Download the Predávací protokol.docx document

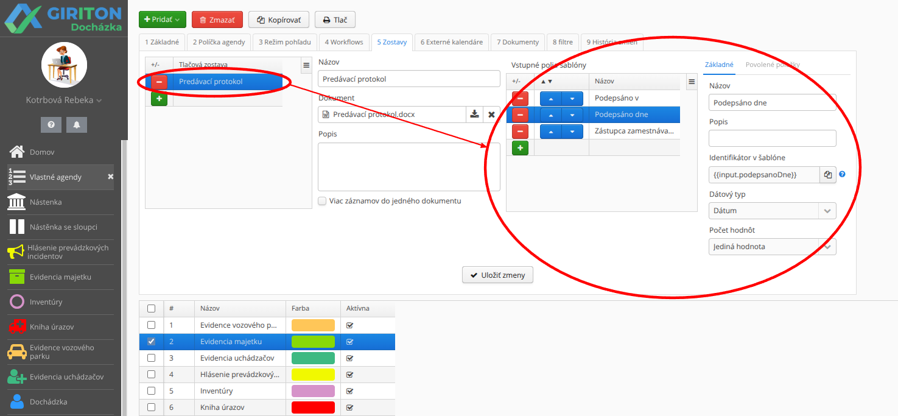click(x=474, y=115)
